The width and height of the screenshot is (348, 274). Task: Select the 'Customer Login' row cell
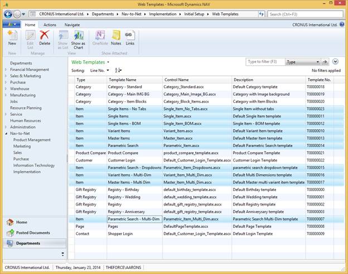point(134,160)
